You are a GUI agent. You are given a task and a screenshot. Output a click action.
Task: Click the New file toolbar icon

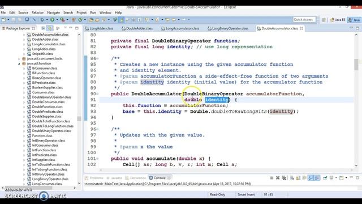pyautogui.click(x=3, y=20)
